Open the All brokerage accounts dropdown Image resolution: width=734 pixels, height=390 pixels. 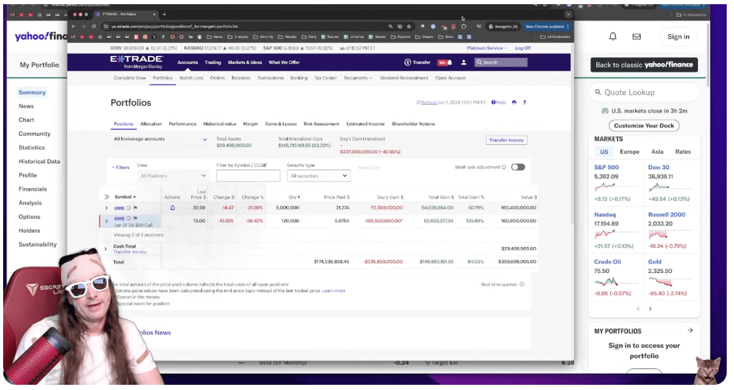tap(160, 139)
